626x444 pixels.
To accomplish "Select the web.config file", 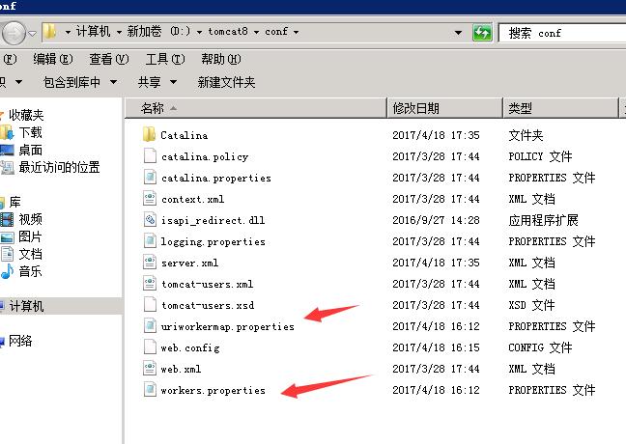I will point(182,347).
